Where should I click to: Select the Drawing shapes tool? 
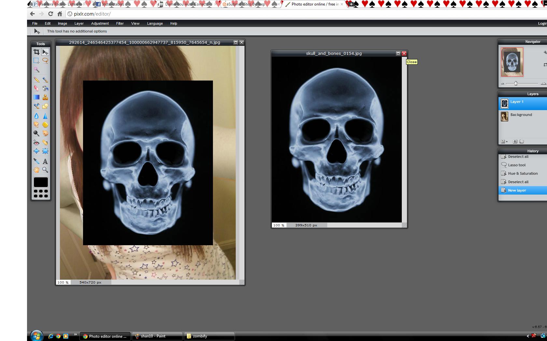(x=45, y=106)
